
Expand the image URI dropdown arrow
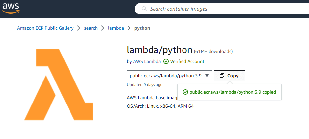click(207, 76)
